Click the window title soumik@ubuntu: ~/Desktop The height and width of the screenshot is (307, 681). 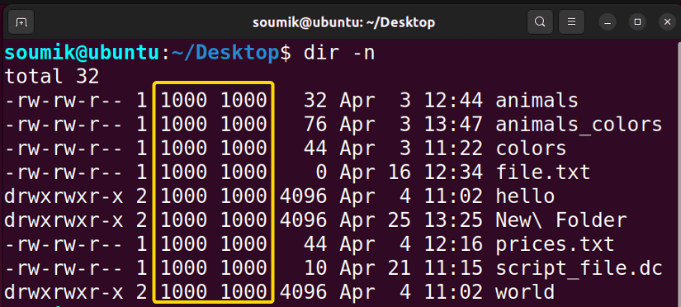[343, 22]
